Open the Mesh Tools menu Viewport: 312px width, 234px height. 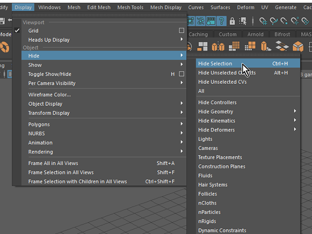point(130,8)
